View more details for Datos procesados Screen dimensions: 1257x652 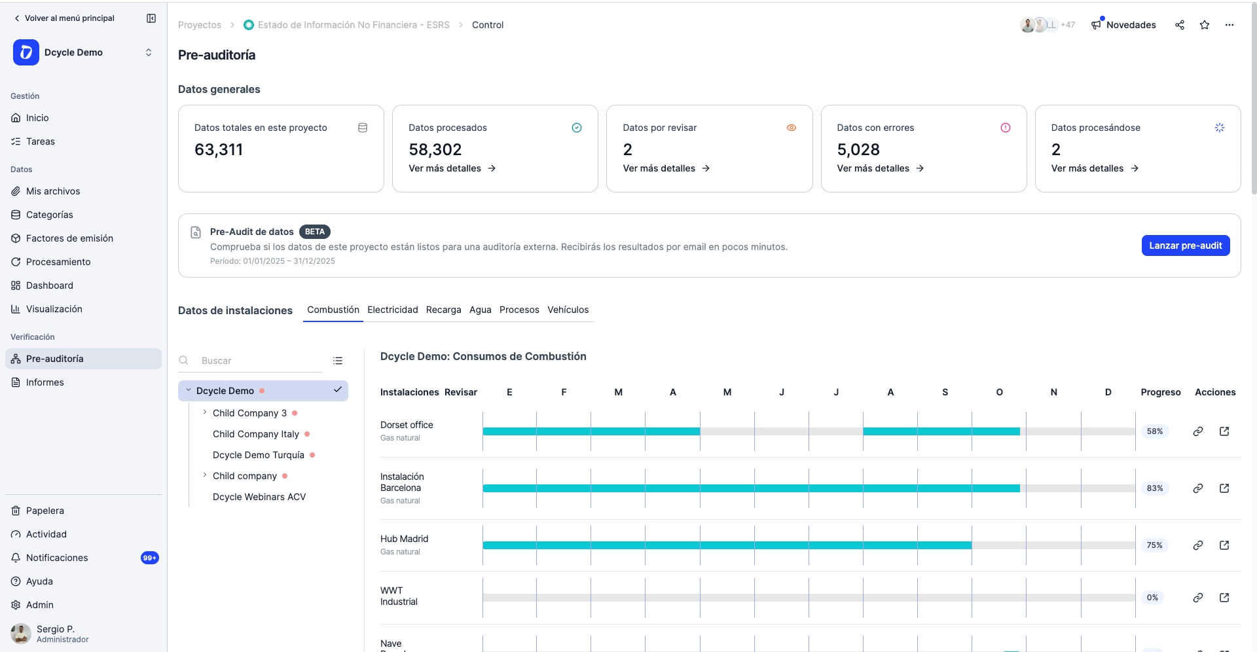pyautogui.click(x=452, y=168)
